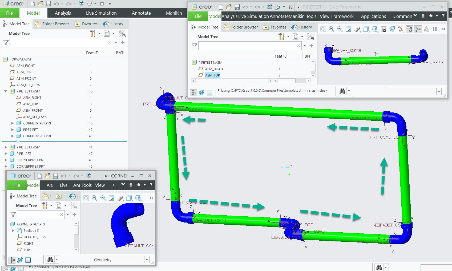Select the Zoom In tool on the toolbar
Image resolution: width=452 pixels, height=271 pixels.
click(331, 29)
